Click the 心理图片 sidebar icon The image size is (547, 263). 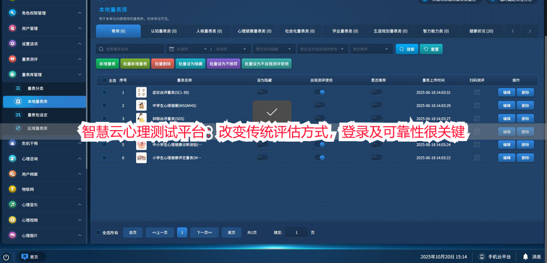point(12,235)
